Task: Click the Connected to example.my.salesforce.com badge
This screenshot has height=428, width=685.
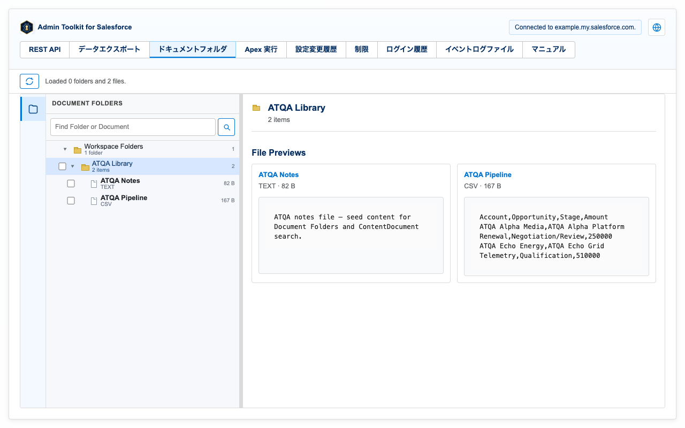Action: tap(575, 27)
